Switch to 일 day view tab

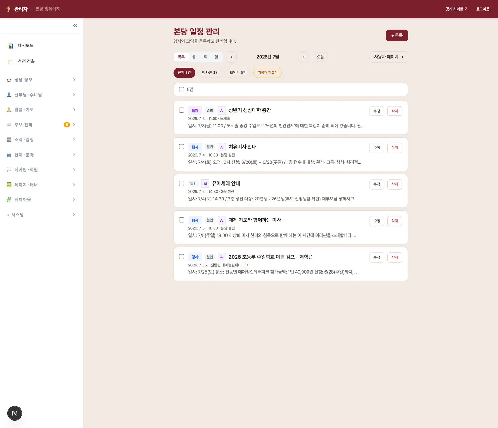pyautogui.click(x=216, y=57)
